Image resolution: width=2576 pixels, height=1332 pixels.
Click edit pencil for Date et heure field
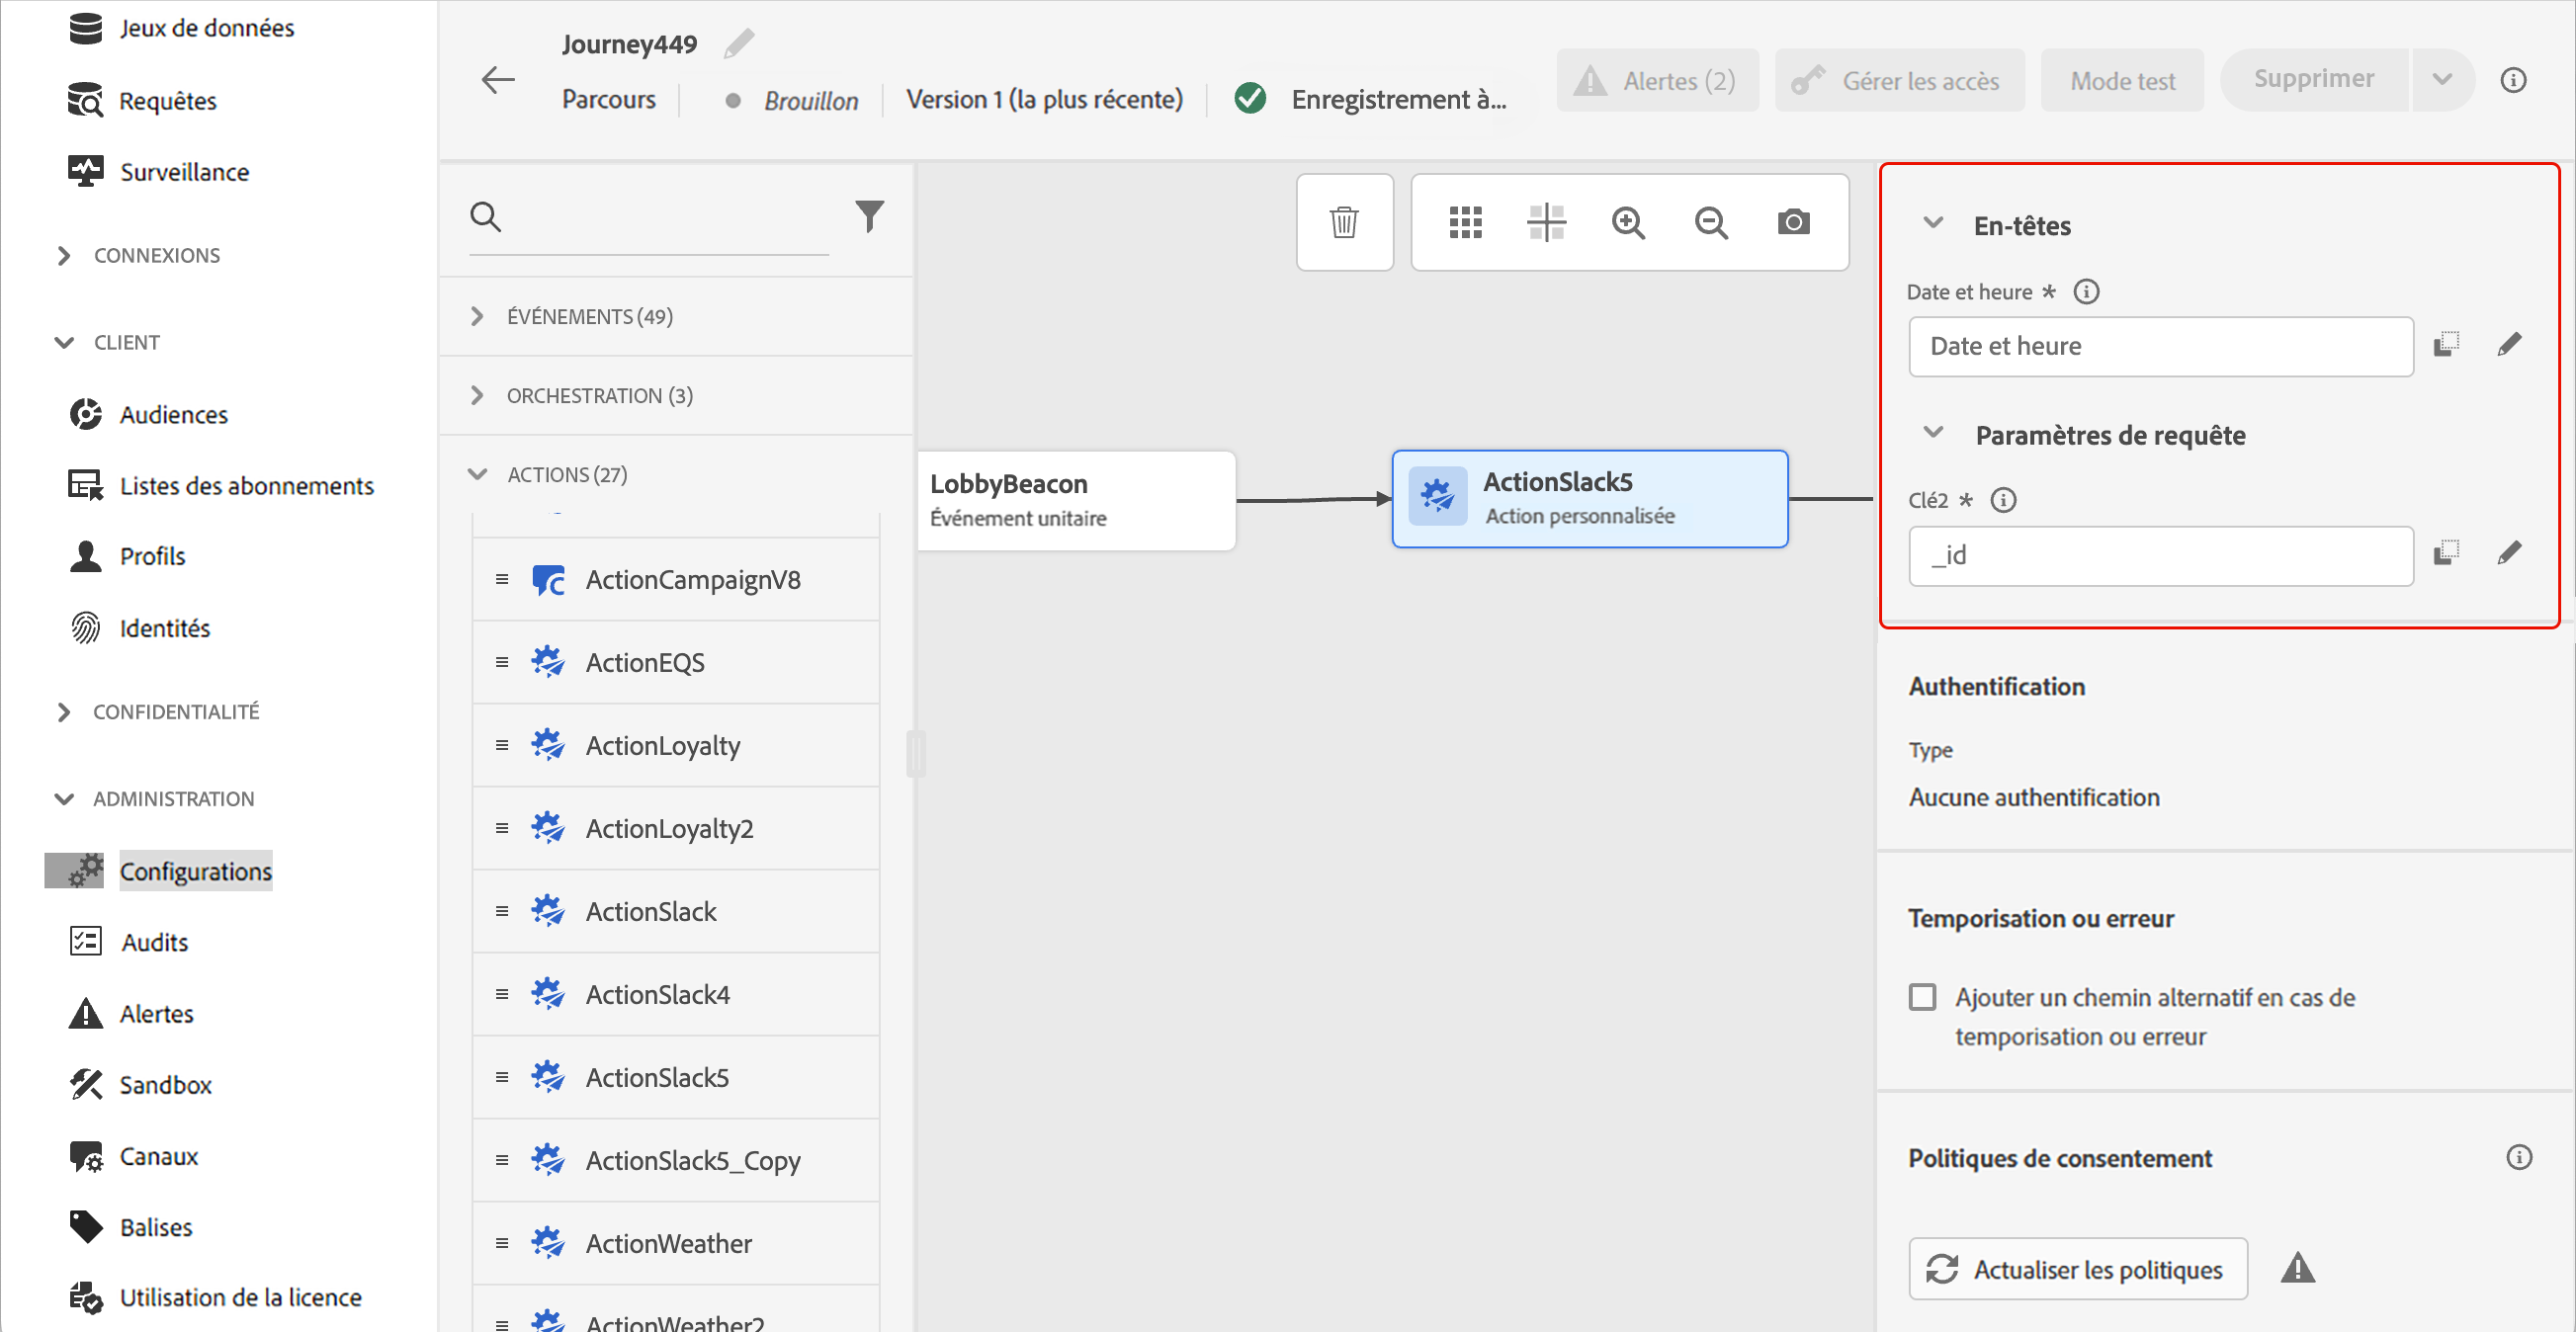point(2509,345)
